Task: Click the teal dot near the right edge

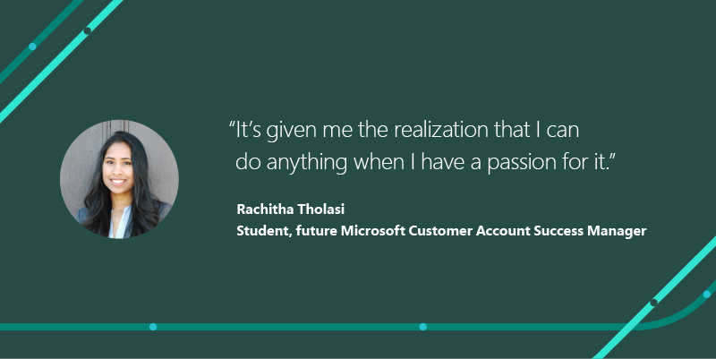Action: [706, 294]
